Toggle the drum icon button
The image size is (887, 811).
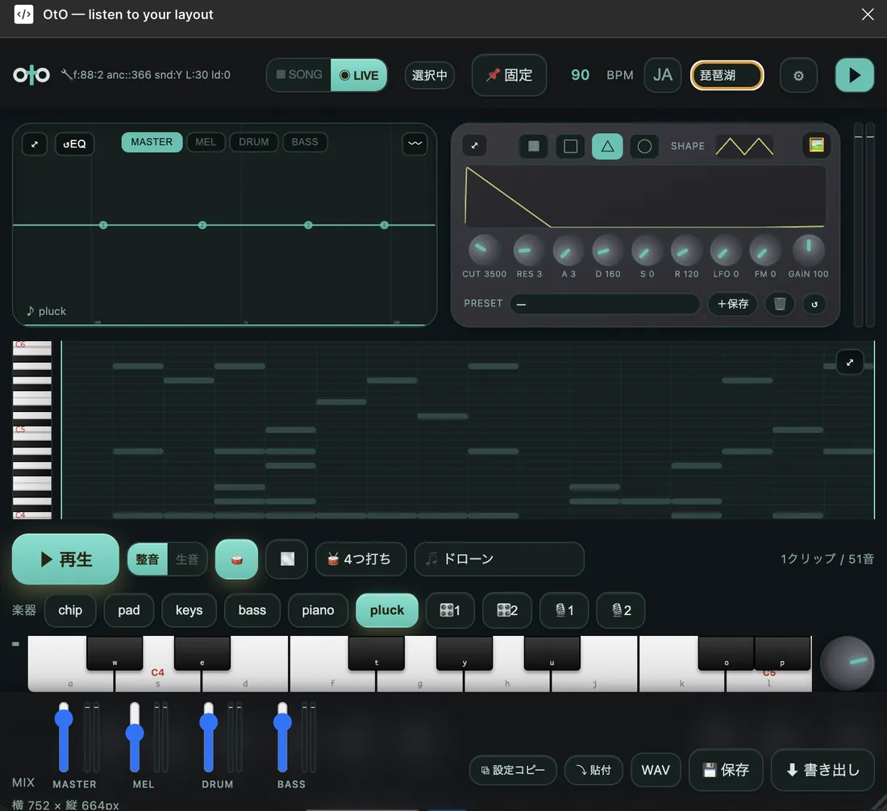point(236,559)
